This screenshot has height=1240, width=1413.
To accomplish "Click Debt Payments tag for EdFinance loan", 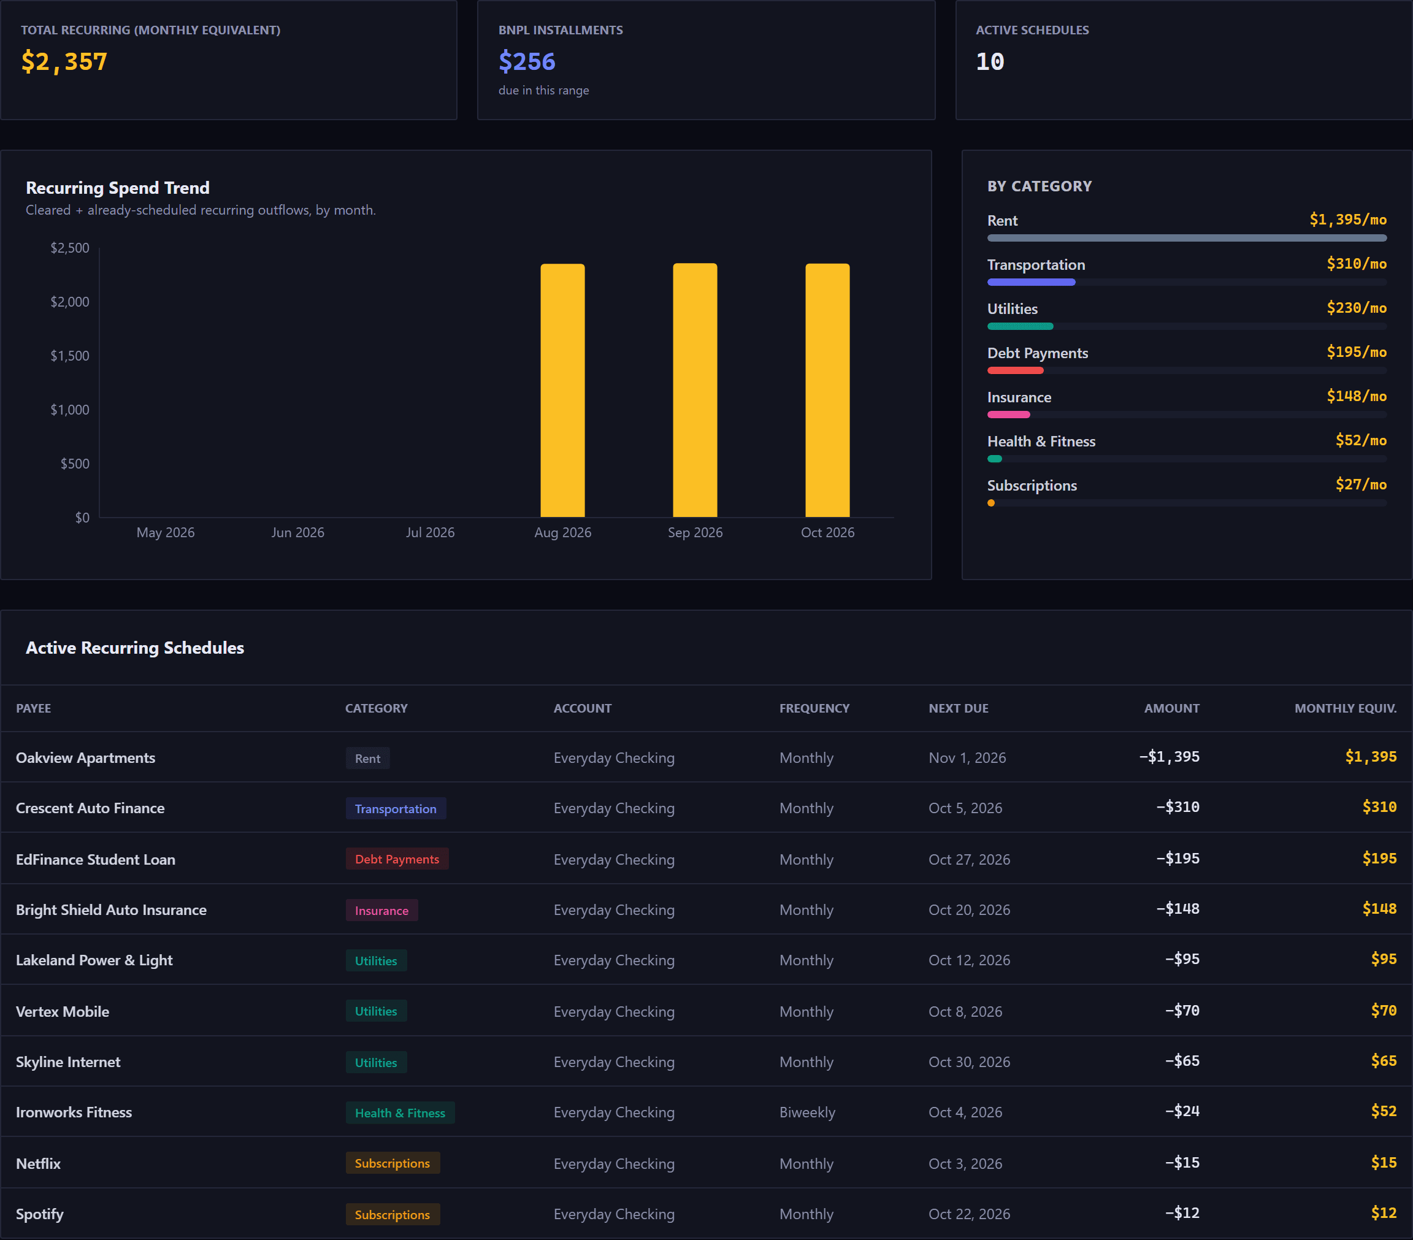I will (397, 859).
